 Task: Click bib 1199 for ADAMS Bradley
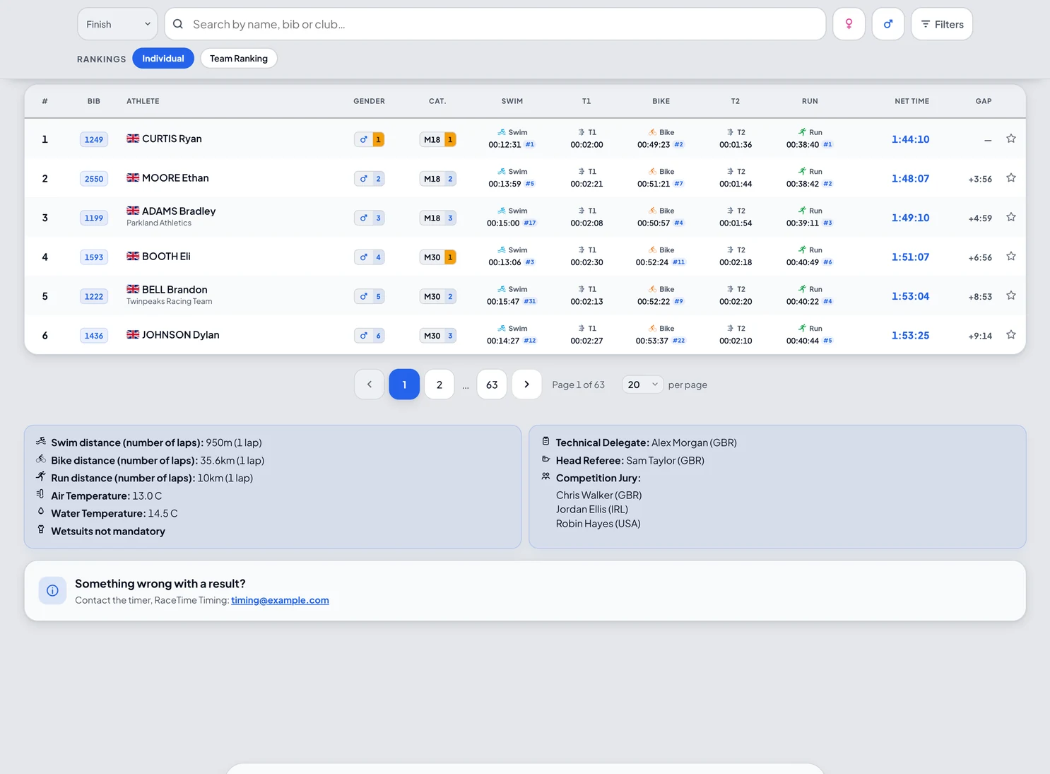tap(94, 218)
